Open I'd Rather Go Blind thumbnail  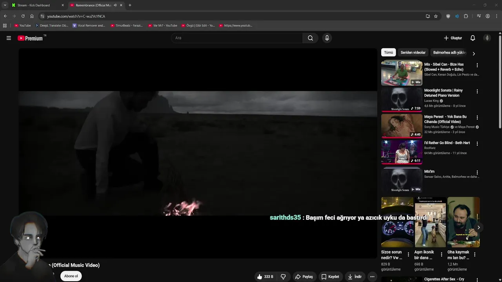pos(402,152)
